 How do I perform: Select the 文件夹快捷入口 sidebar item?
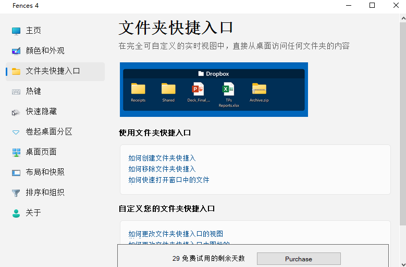pyautogui.click(x=53, y=71)
